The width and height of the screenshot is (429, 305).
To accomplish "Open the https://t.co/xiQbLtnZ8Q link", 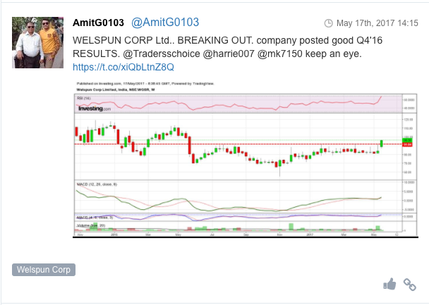I will pyautogui.click(x=123, y=67).
